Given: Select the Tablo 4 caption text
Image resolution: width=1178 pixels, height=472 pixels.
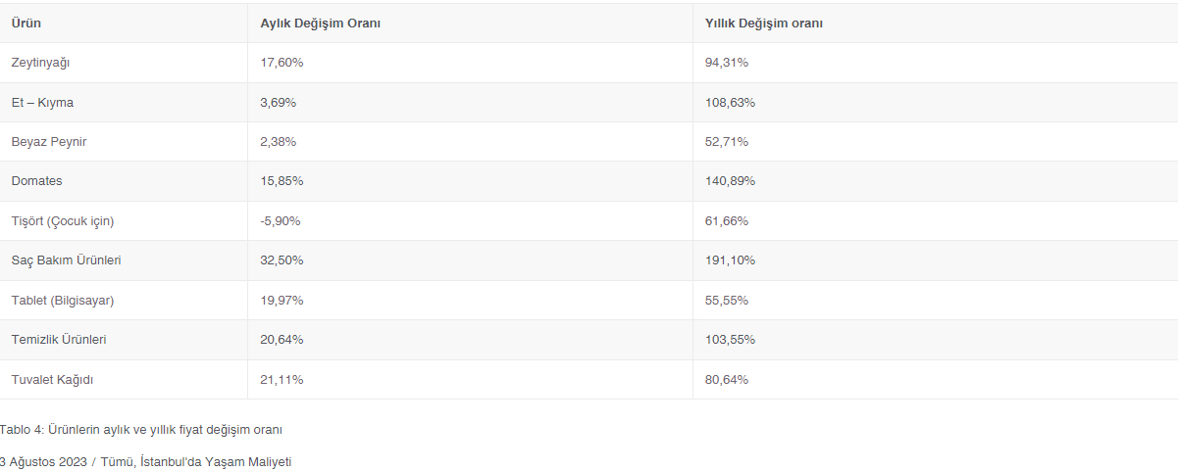Looking at the screenshot, I should pyautogui.click(x=141, y=429).
